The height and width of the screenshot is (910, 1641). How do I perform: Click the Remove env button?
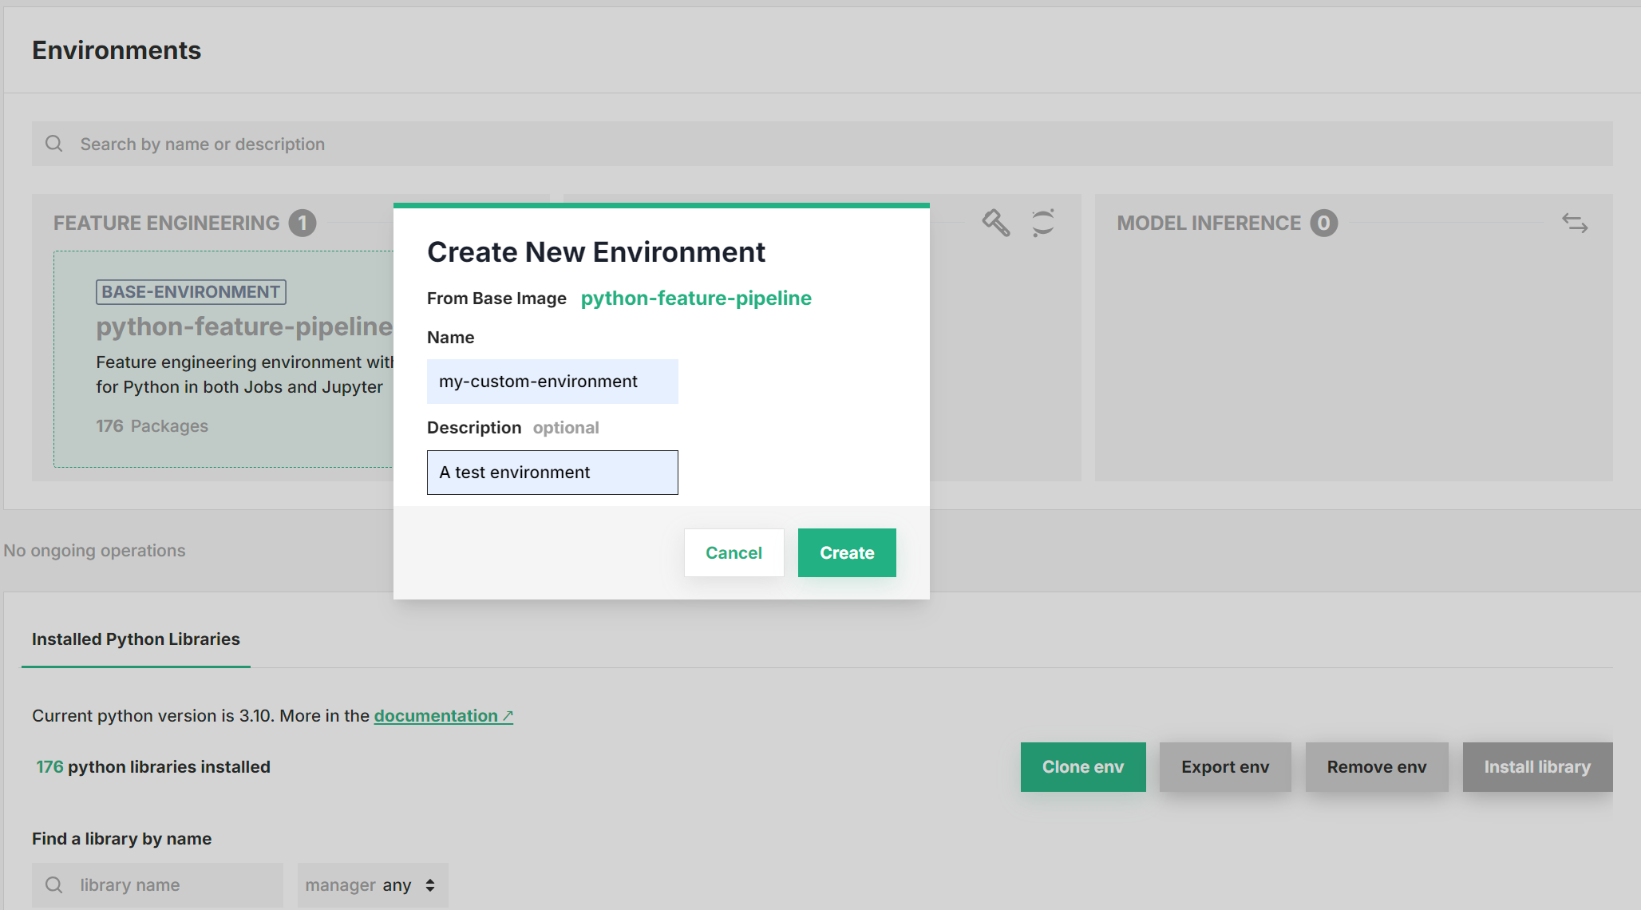point(1376,766)
